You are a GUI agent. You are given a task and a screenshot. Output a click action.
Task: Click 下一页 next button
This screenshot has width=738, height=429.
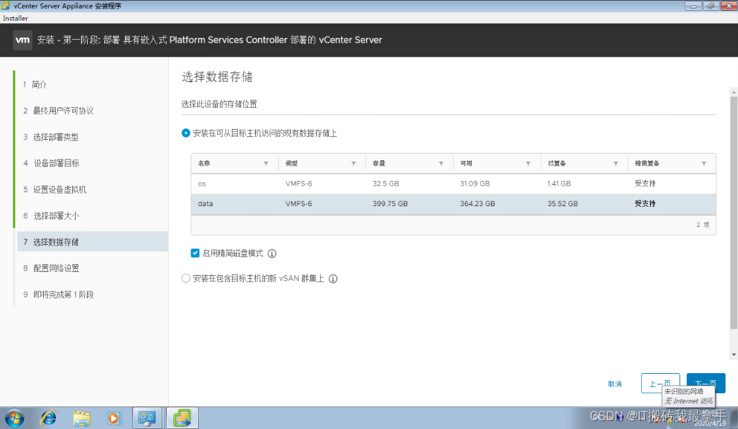pyautogui.click(x=705, y=383)
